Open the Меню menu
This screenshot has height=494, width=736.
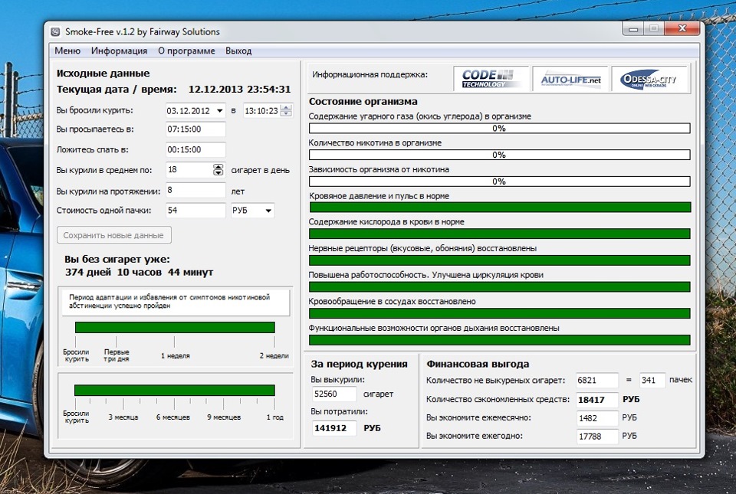[67, 51]
